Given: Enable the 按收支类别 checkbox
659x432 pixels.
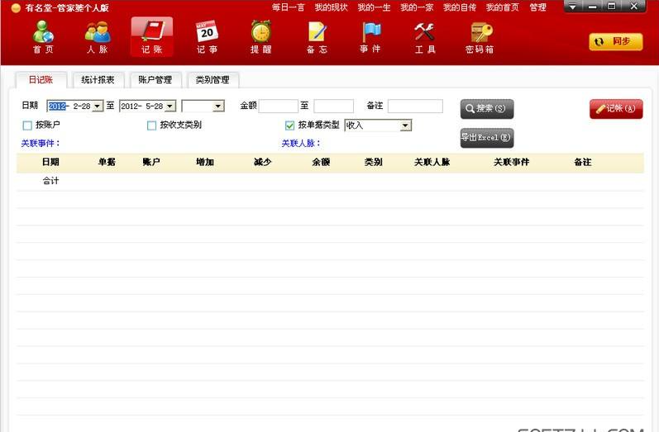Looking at the screenshot, I should tap(151, 126).
